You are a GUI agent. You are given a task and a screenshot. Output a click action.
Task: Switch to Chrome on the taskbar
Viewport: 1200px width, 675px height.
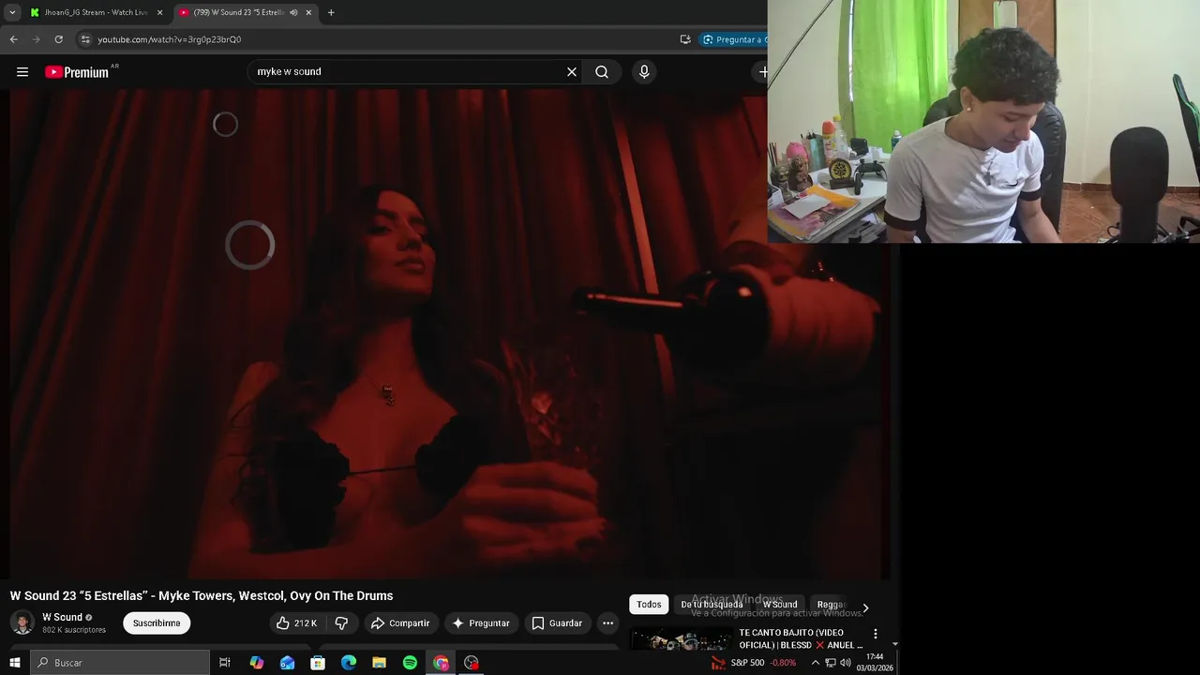click(441, 663)
